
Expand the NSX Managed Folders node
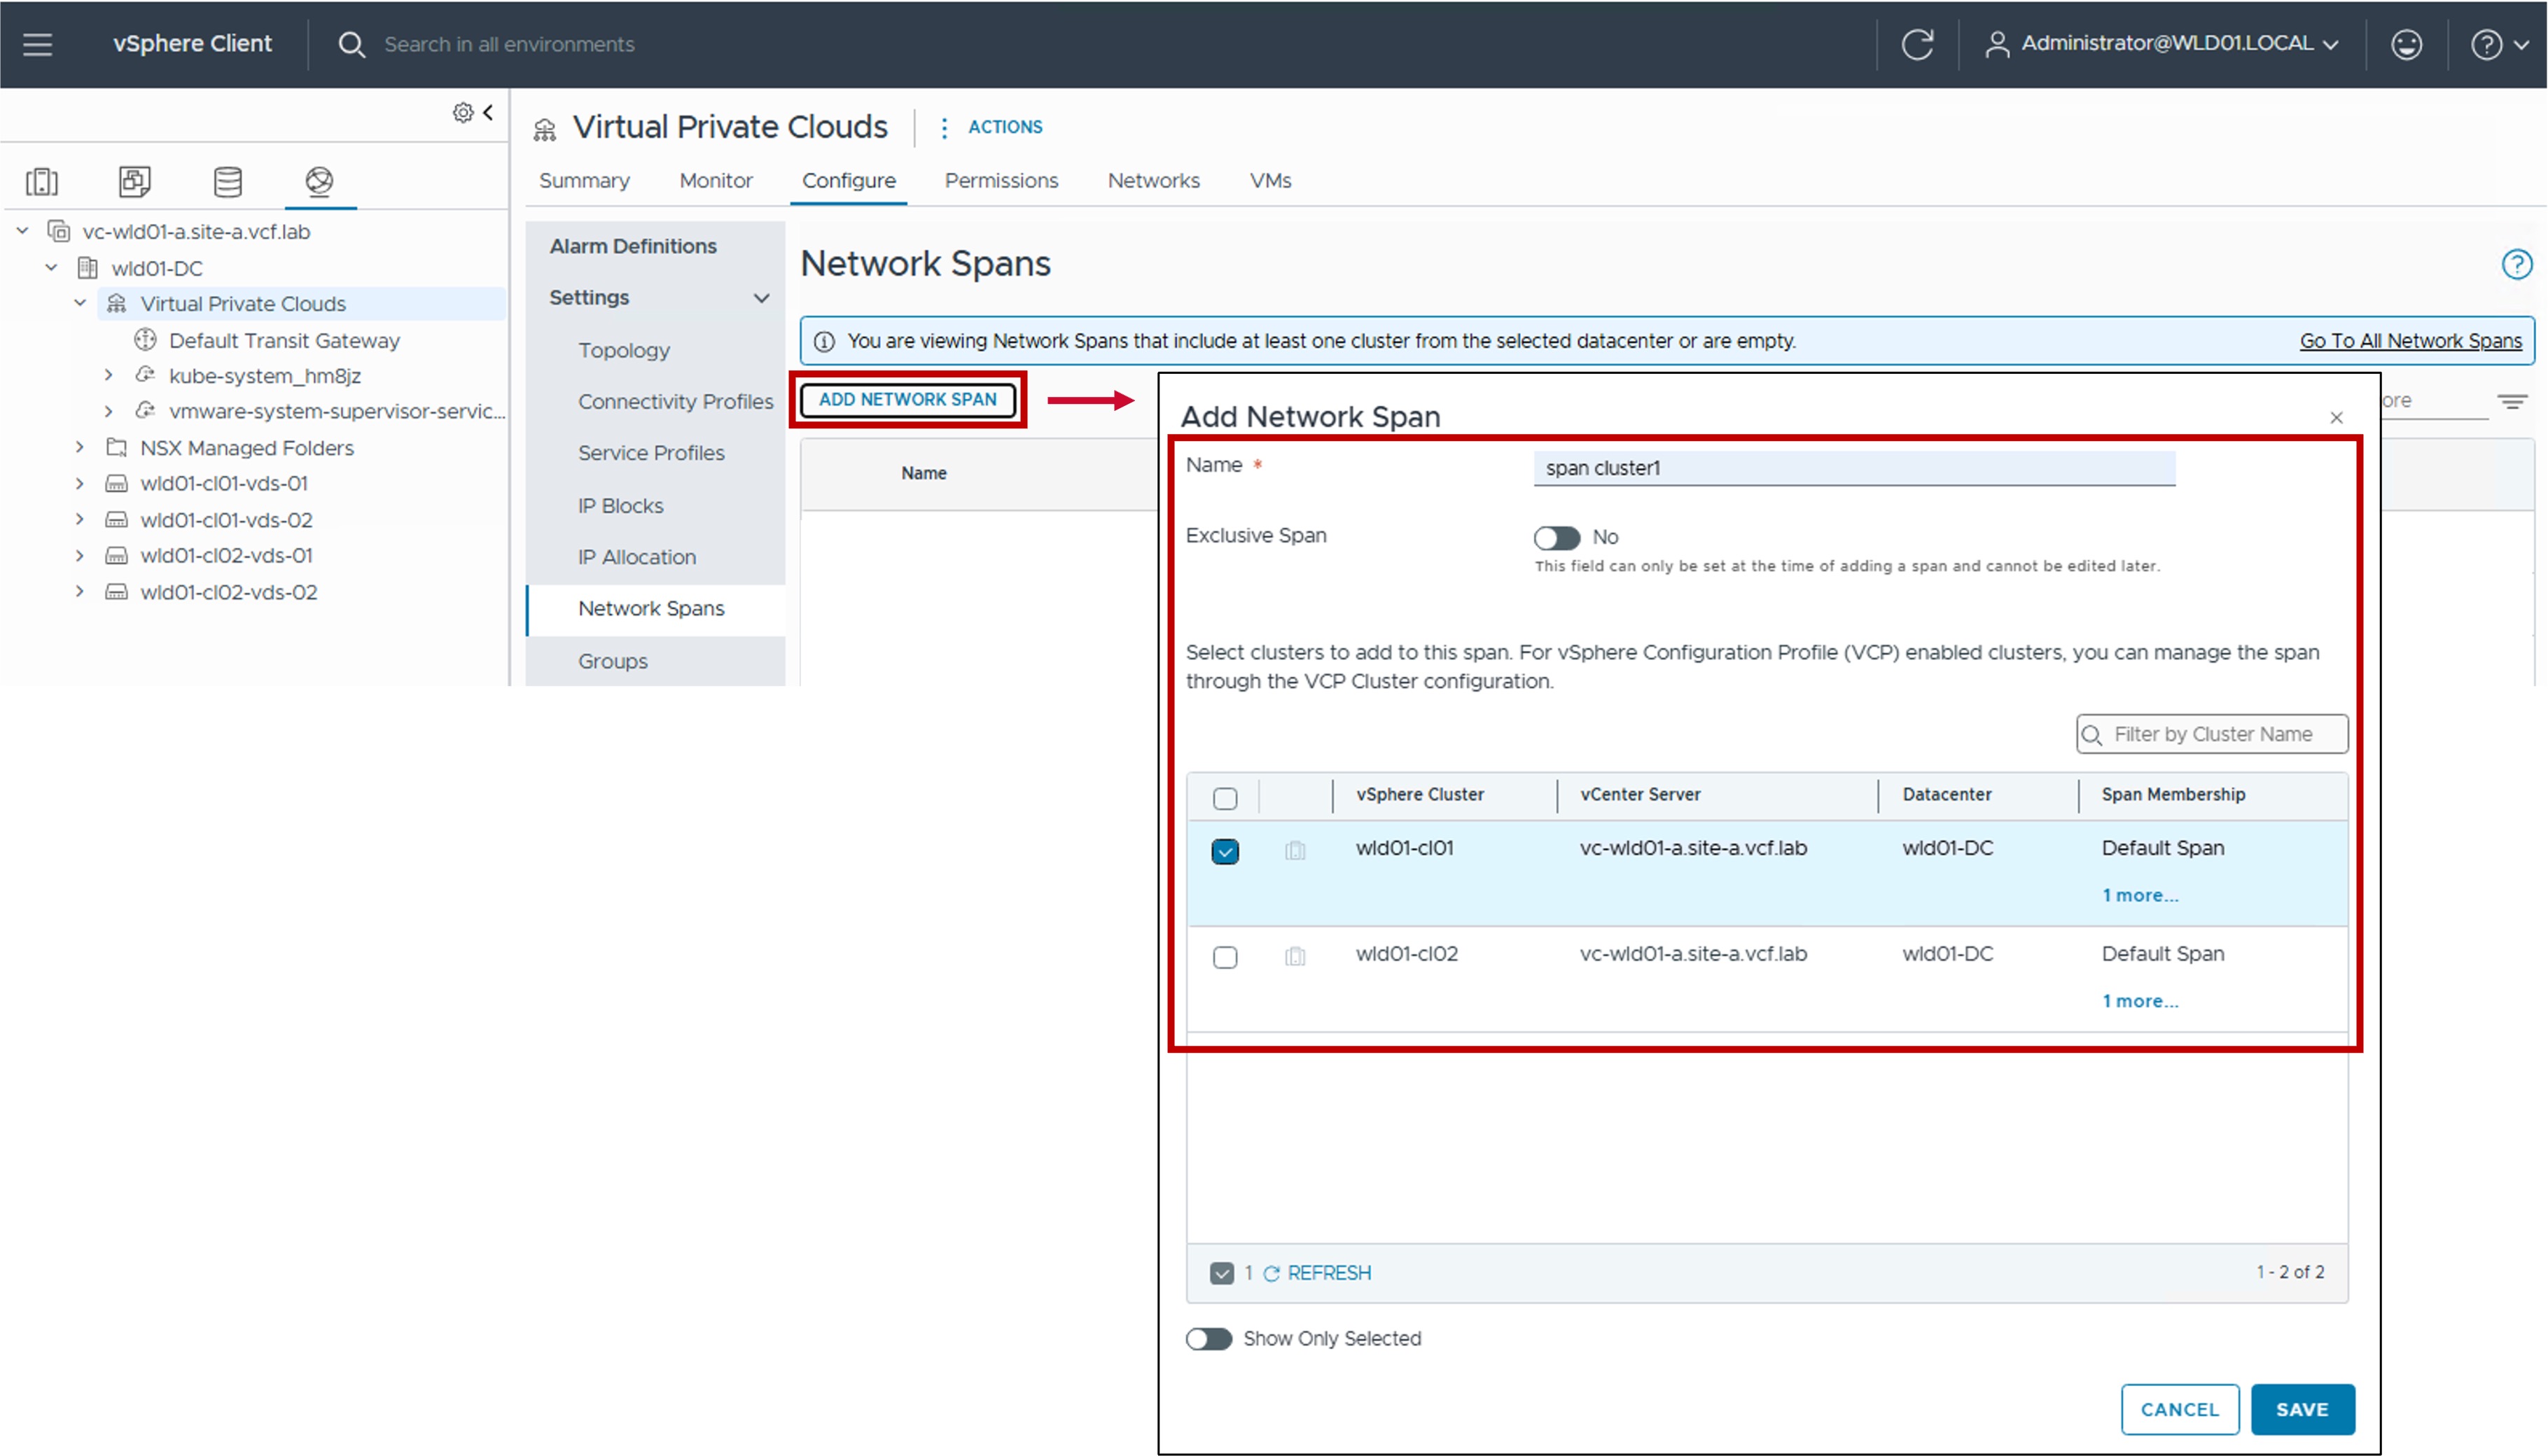tap(80, 447)
